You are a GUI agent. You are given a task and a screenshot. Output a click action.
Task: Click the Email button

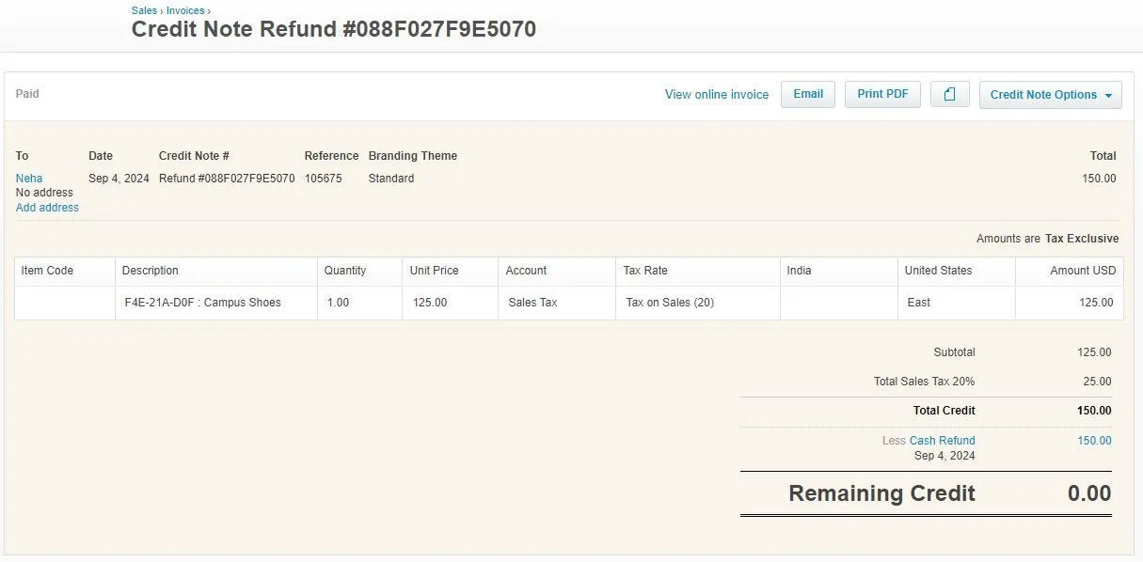click(x=808, y=94)
